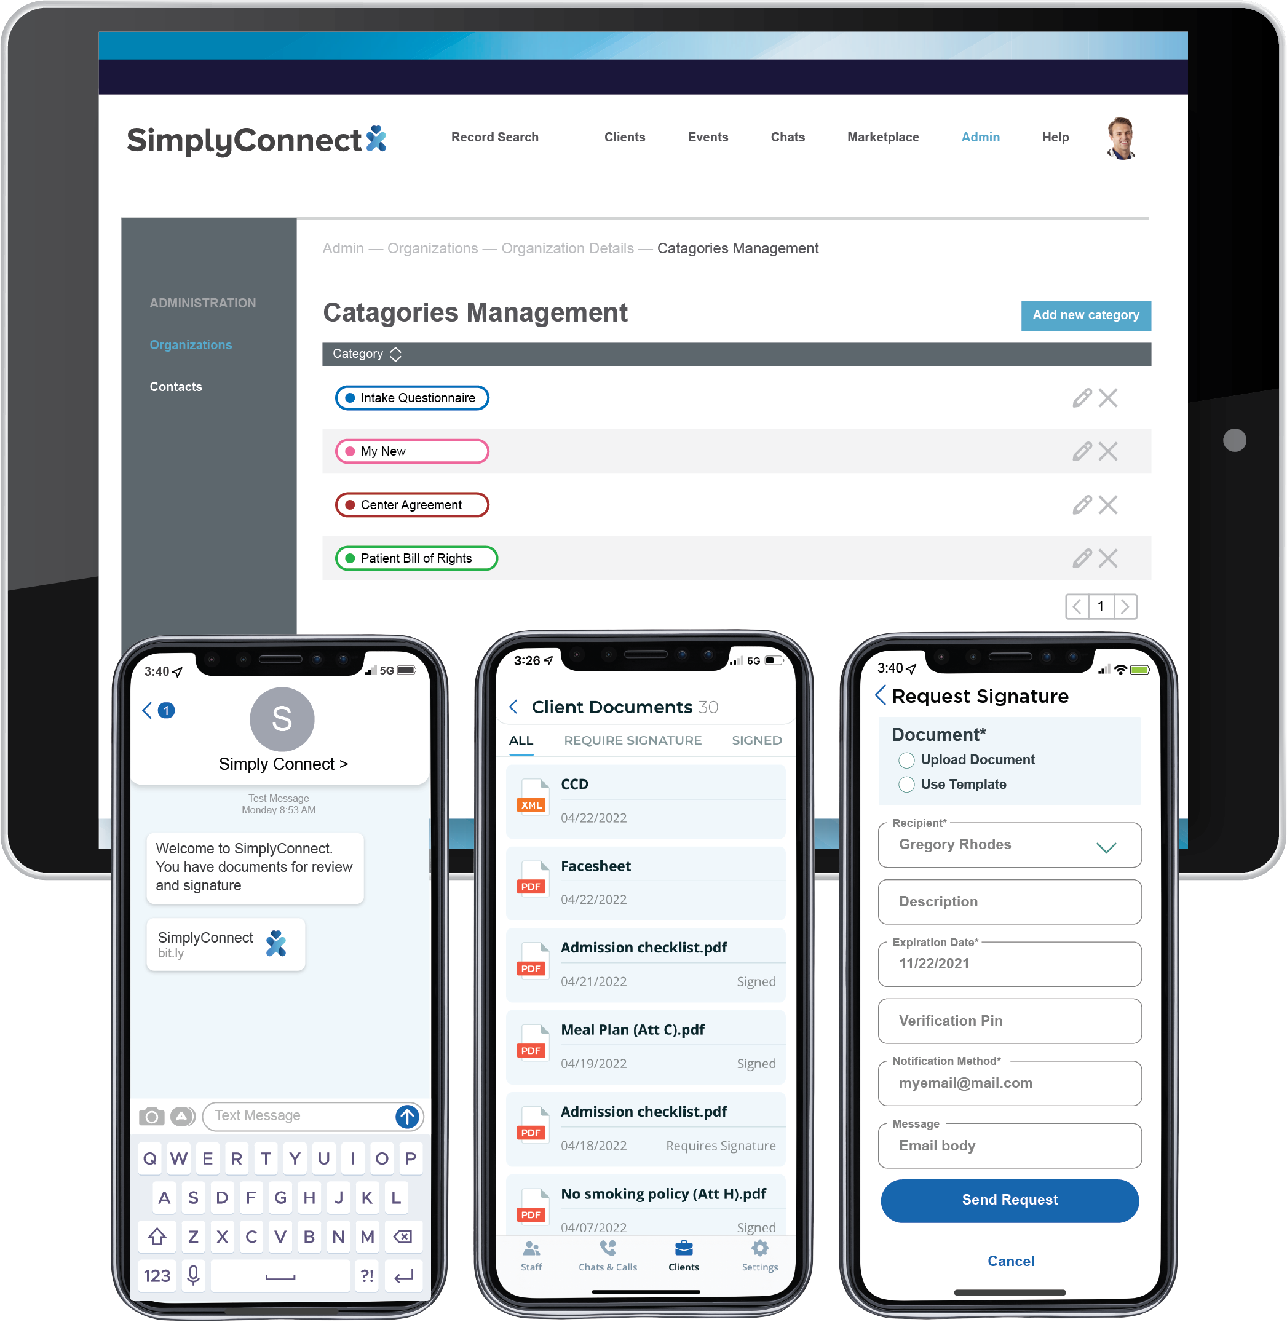Image resolution: width=1287 pixels, height=1322 pixels.
Task: Select Use Template radio button
Action: click(x=903, y=783)
